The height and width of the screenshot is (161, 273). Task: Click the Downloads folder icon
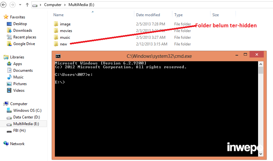click(9, 30)
